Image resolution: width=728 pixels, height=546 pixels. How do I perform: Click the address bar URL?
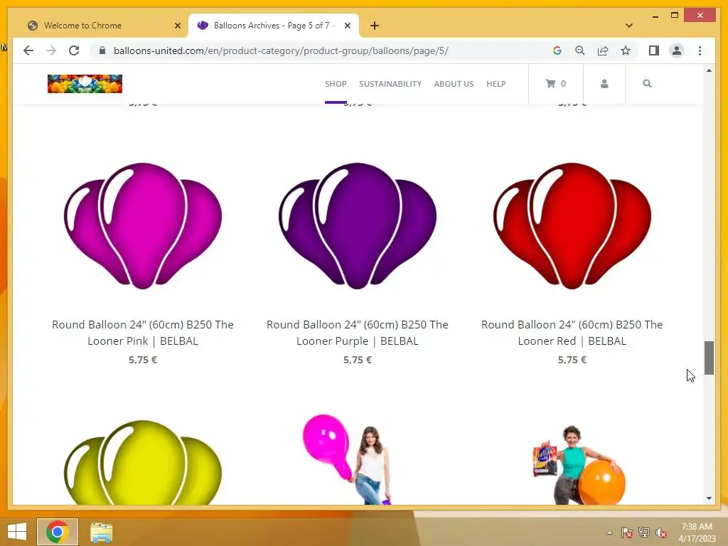click(x=281, y=50)
